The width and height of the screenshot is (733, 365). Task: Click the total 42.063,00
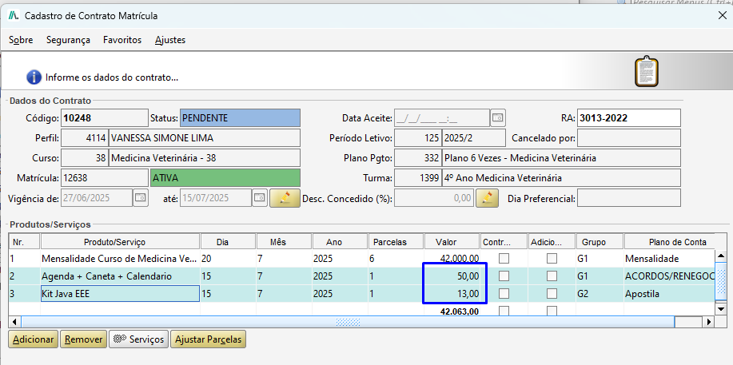[x=460, y=311]
